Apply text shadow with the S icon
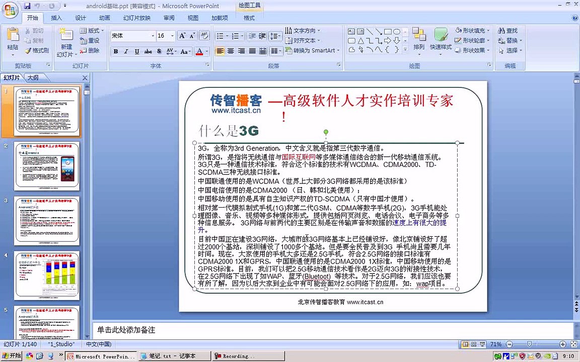This screenshot has width=580, height=362. pyautogui.click(x=159, y=51)
